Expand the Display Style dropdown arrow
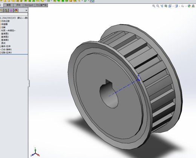 (x=179, y=6)
